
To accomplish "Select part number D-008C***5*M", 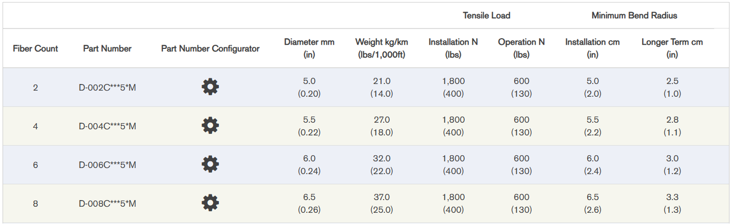I will click(107, 204).
